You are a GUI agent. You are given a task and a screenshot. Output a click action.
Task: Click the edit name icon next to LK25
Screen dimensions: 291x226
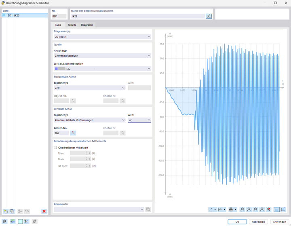pos(209,16)
